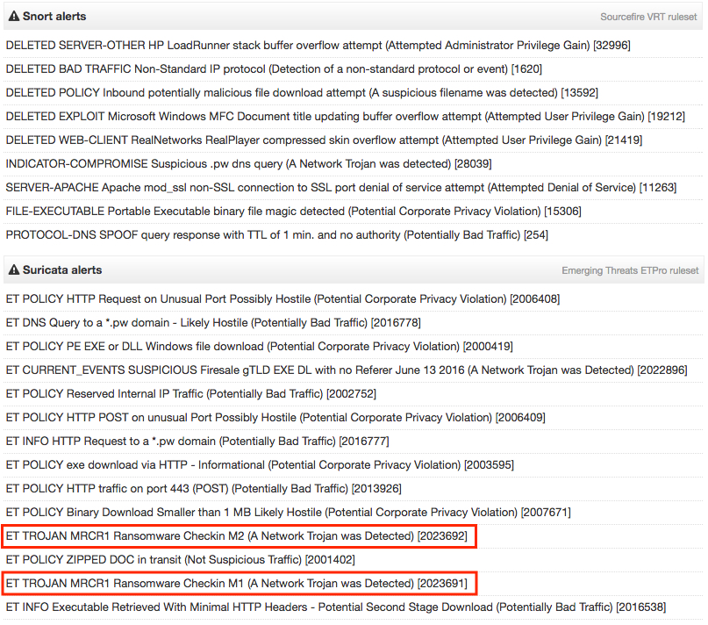Click the Sourcefire VRT ruleset label
This screenshot has height=625, width=708.
(x=648, y=17)
